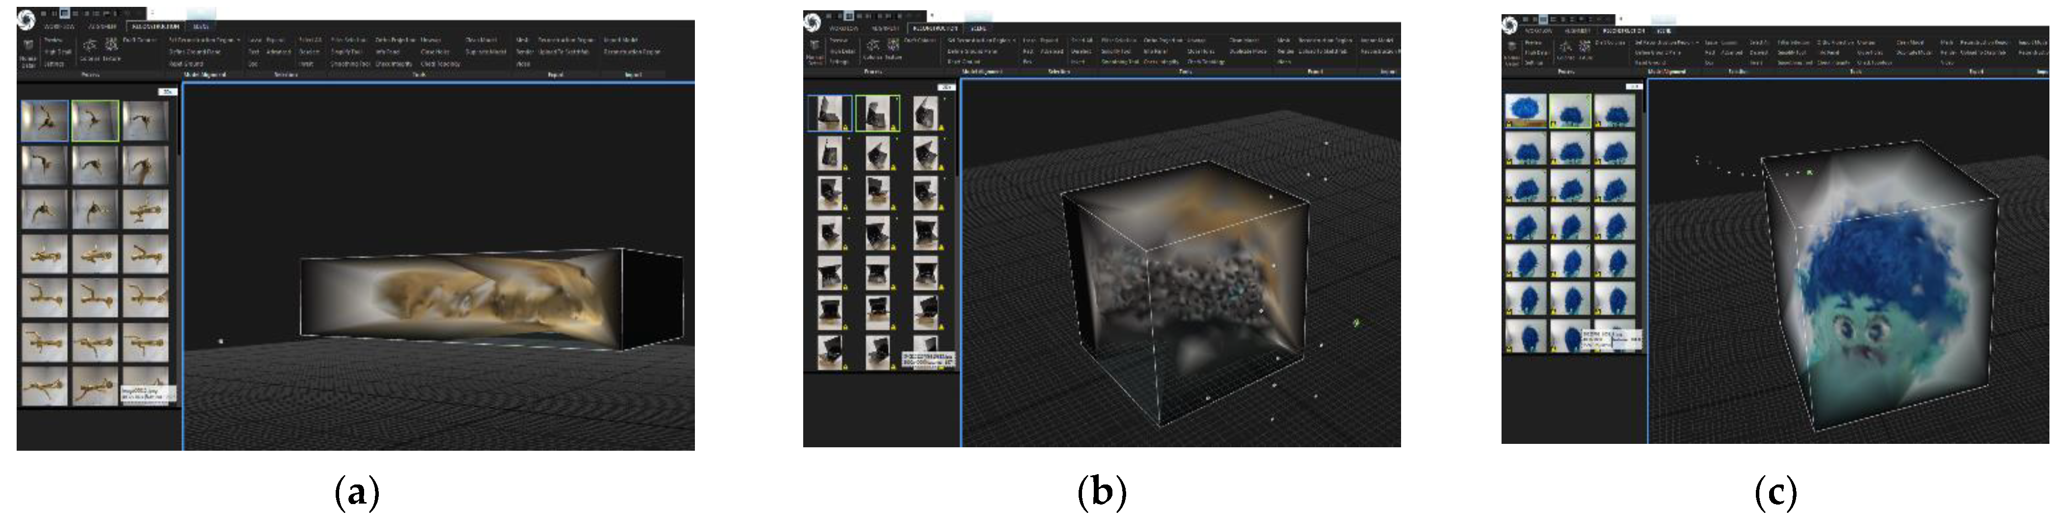Click RealityCapture logo in screenshot (a)
This screenshot has height=530, width=2070.
tap(25, 20)
